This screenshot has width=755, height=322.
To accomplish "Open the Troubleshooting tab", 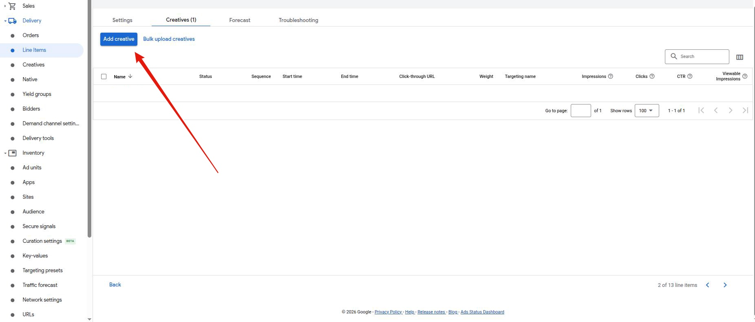I will (x=298, y=20).
